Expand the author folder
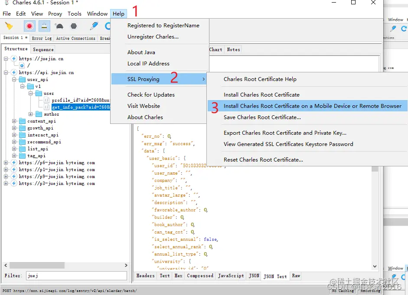The height and width of the screenshot is (295, 408). click(x=31, y=114)
